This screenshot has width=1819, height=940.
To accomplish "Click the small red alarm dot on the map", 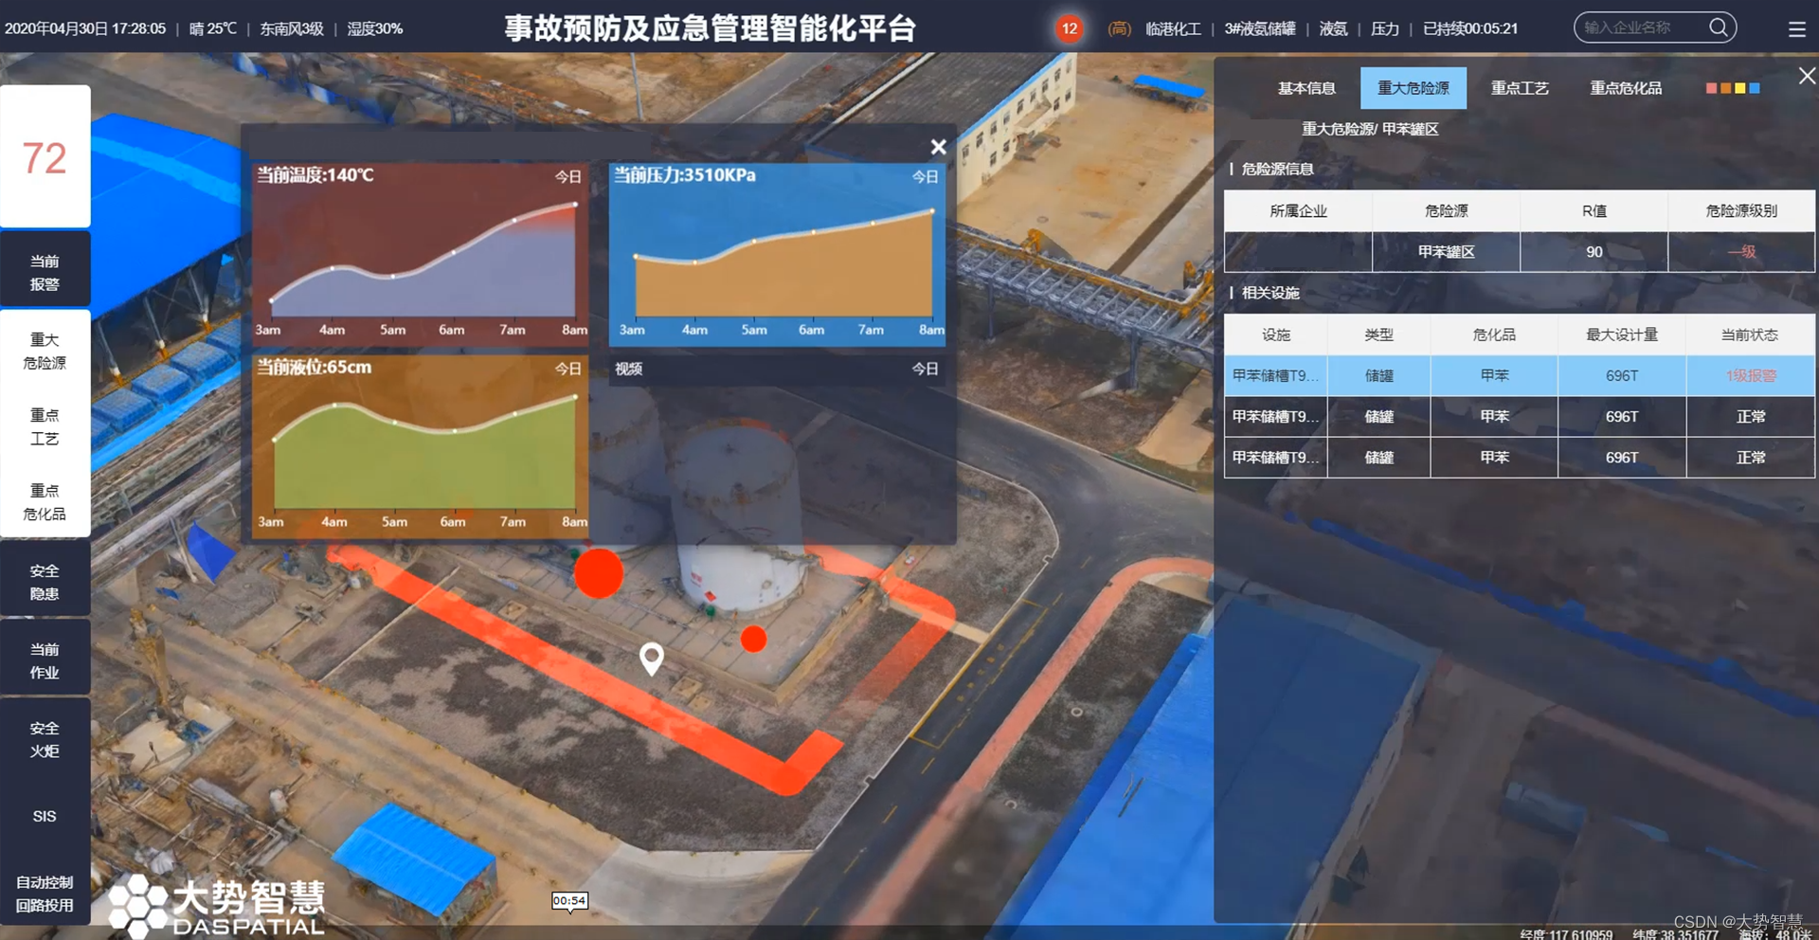I will (753, 639).
